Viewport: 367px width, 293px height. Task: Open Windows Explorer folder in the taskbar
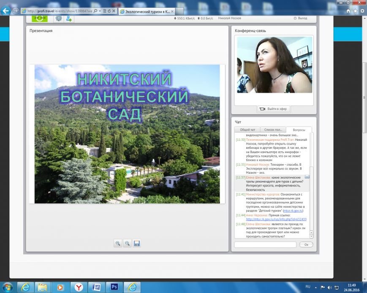point(43,287)
